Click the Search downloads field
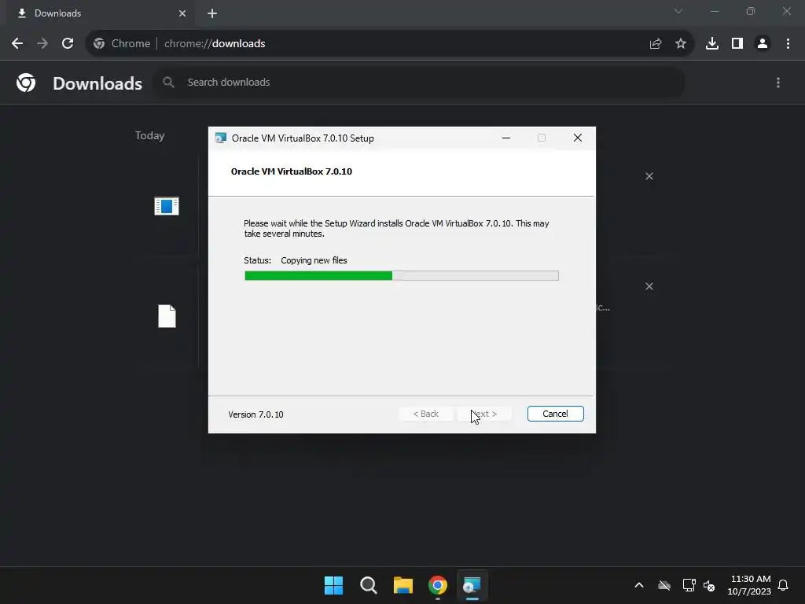The image size is (805, 604). (419, 82)
